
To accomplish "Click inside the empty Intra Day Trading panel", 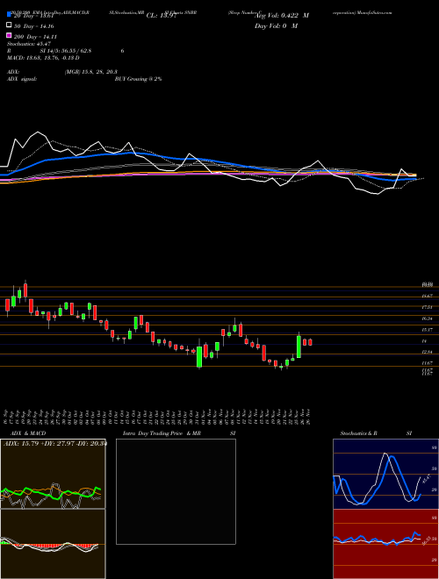I will point(176,491).
